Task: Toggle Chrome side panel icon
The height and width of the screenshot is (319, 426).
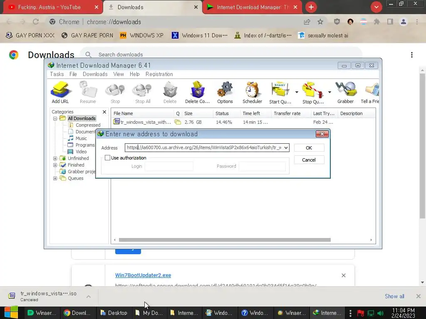Action: tap(390, 22)
